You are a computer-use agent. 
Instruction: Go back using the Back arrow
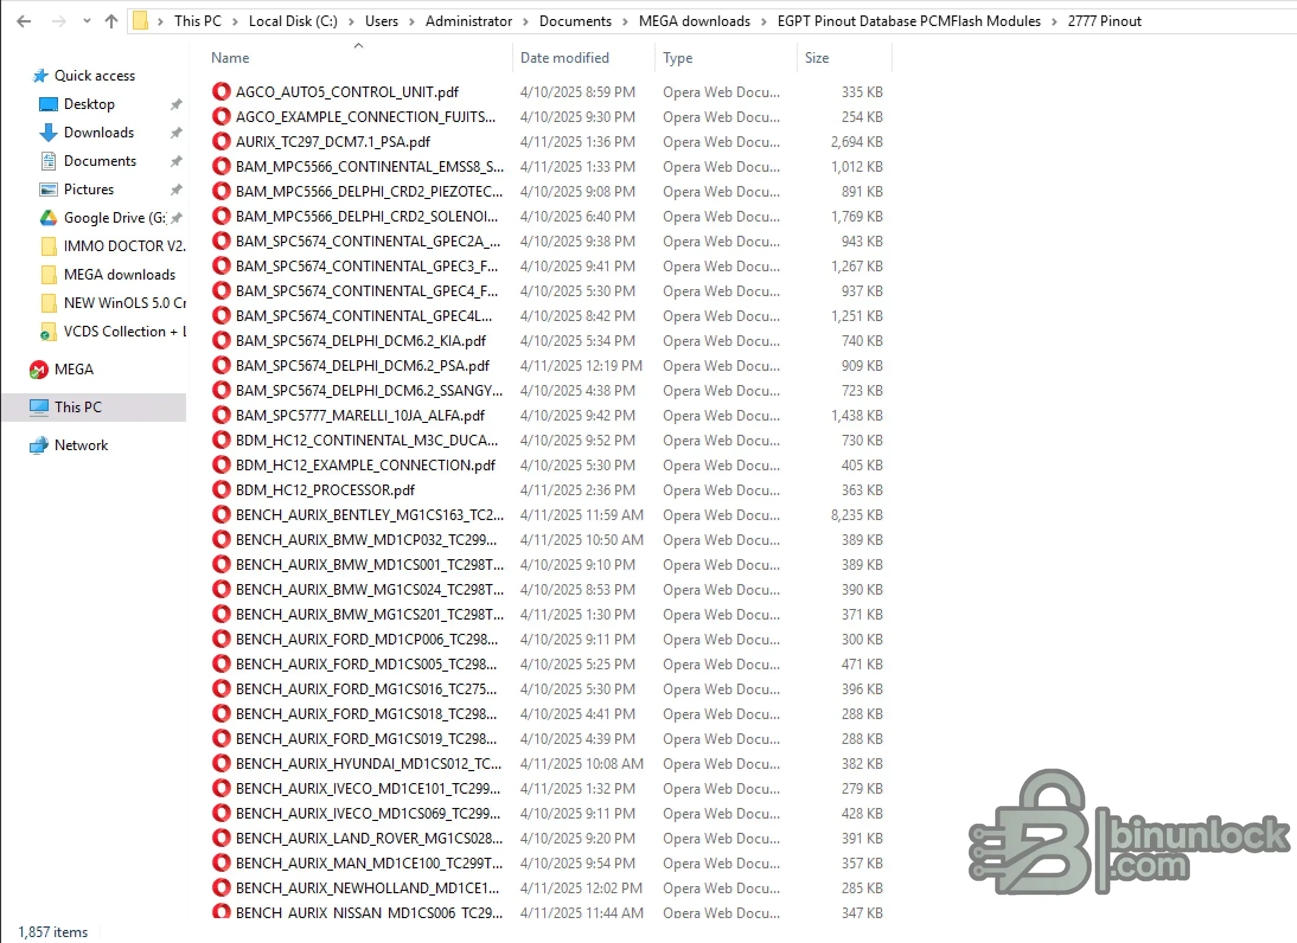(x=24, y=22)
